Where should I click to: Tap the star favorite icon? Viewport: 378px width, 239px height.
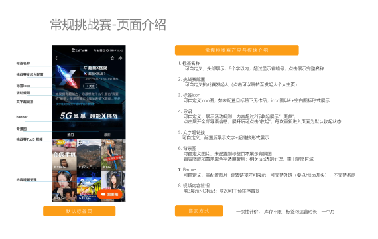point(112,58)
